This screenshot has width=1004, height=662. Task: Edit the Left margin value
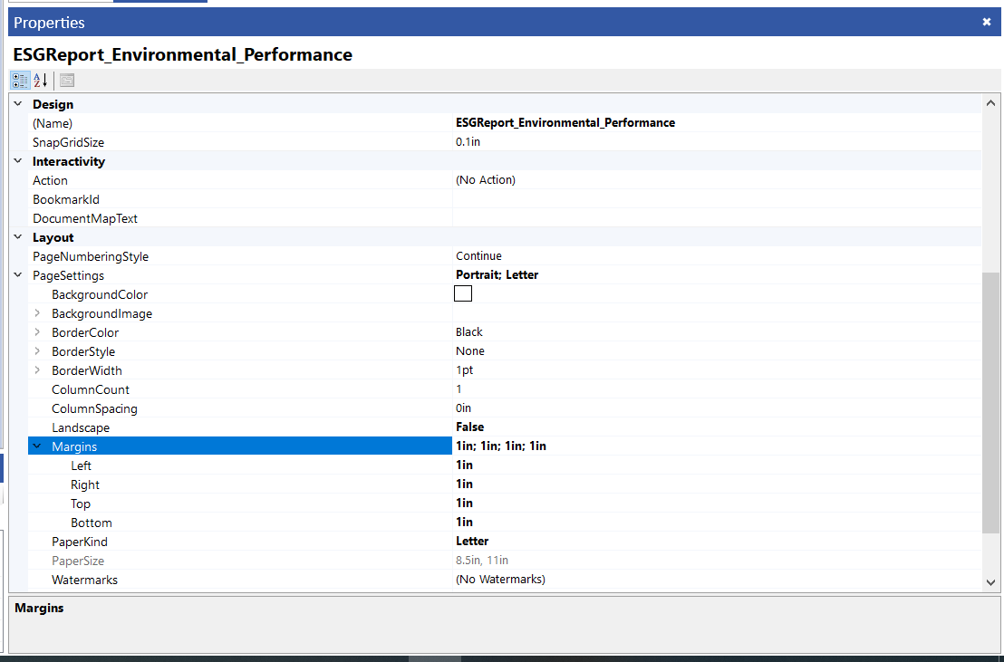pos(716,465)
